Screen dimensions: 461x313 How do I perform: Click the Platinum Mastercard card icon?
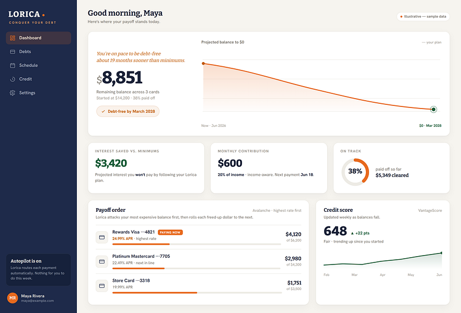[102, 261]
